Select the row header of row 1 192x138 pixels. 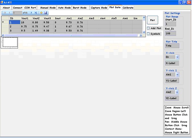pyautogui.click(x=5, y=22)
